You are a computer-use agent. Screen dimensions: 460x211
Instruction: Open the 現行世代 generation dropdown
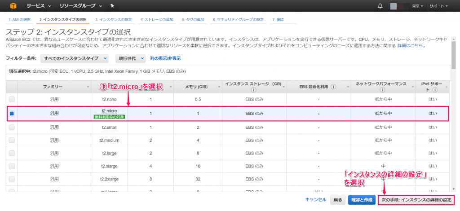[x=130, y=58]
